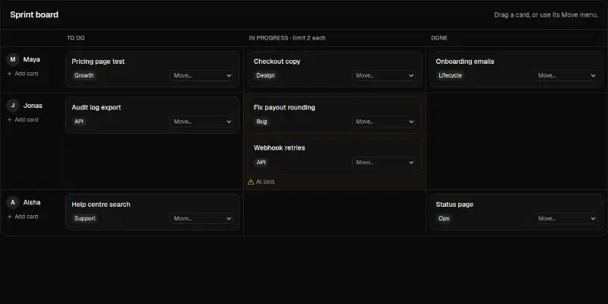Open Move menu on Audit log export
Image resolution: width=608 pixels, height=304 pixels.
201,122
